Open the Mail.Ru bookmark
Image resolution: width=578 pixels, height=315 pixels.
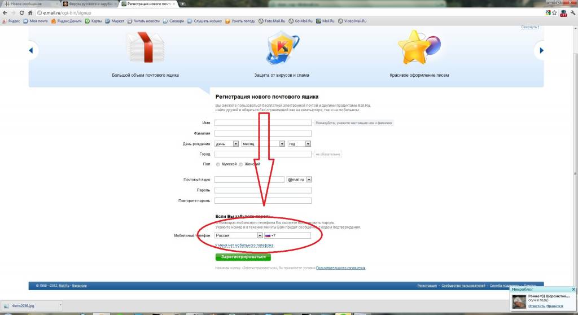(325, 21)
